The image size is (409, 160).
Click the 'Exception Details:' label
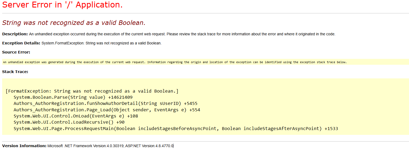click(x=21, y=43)
